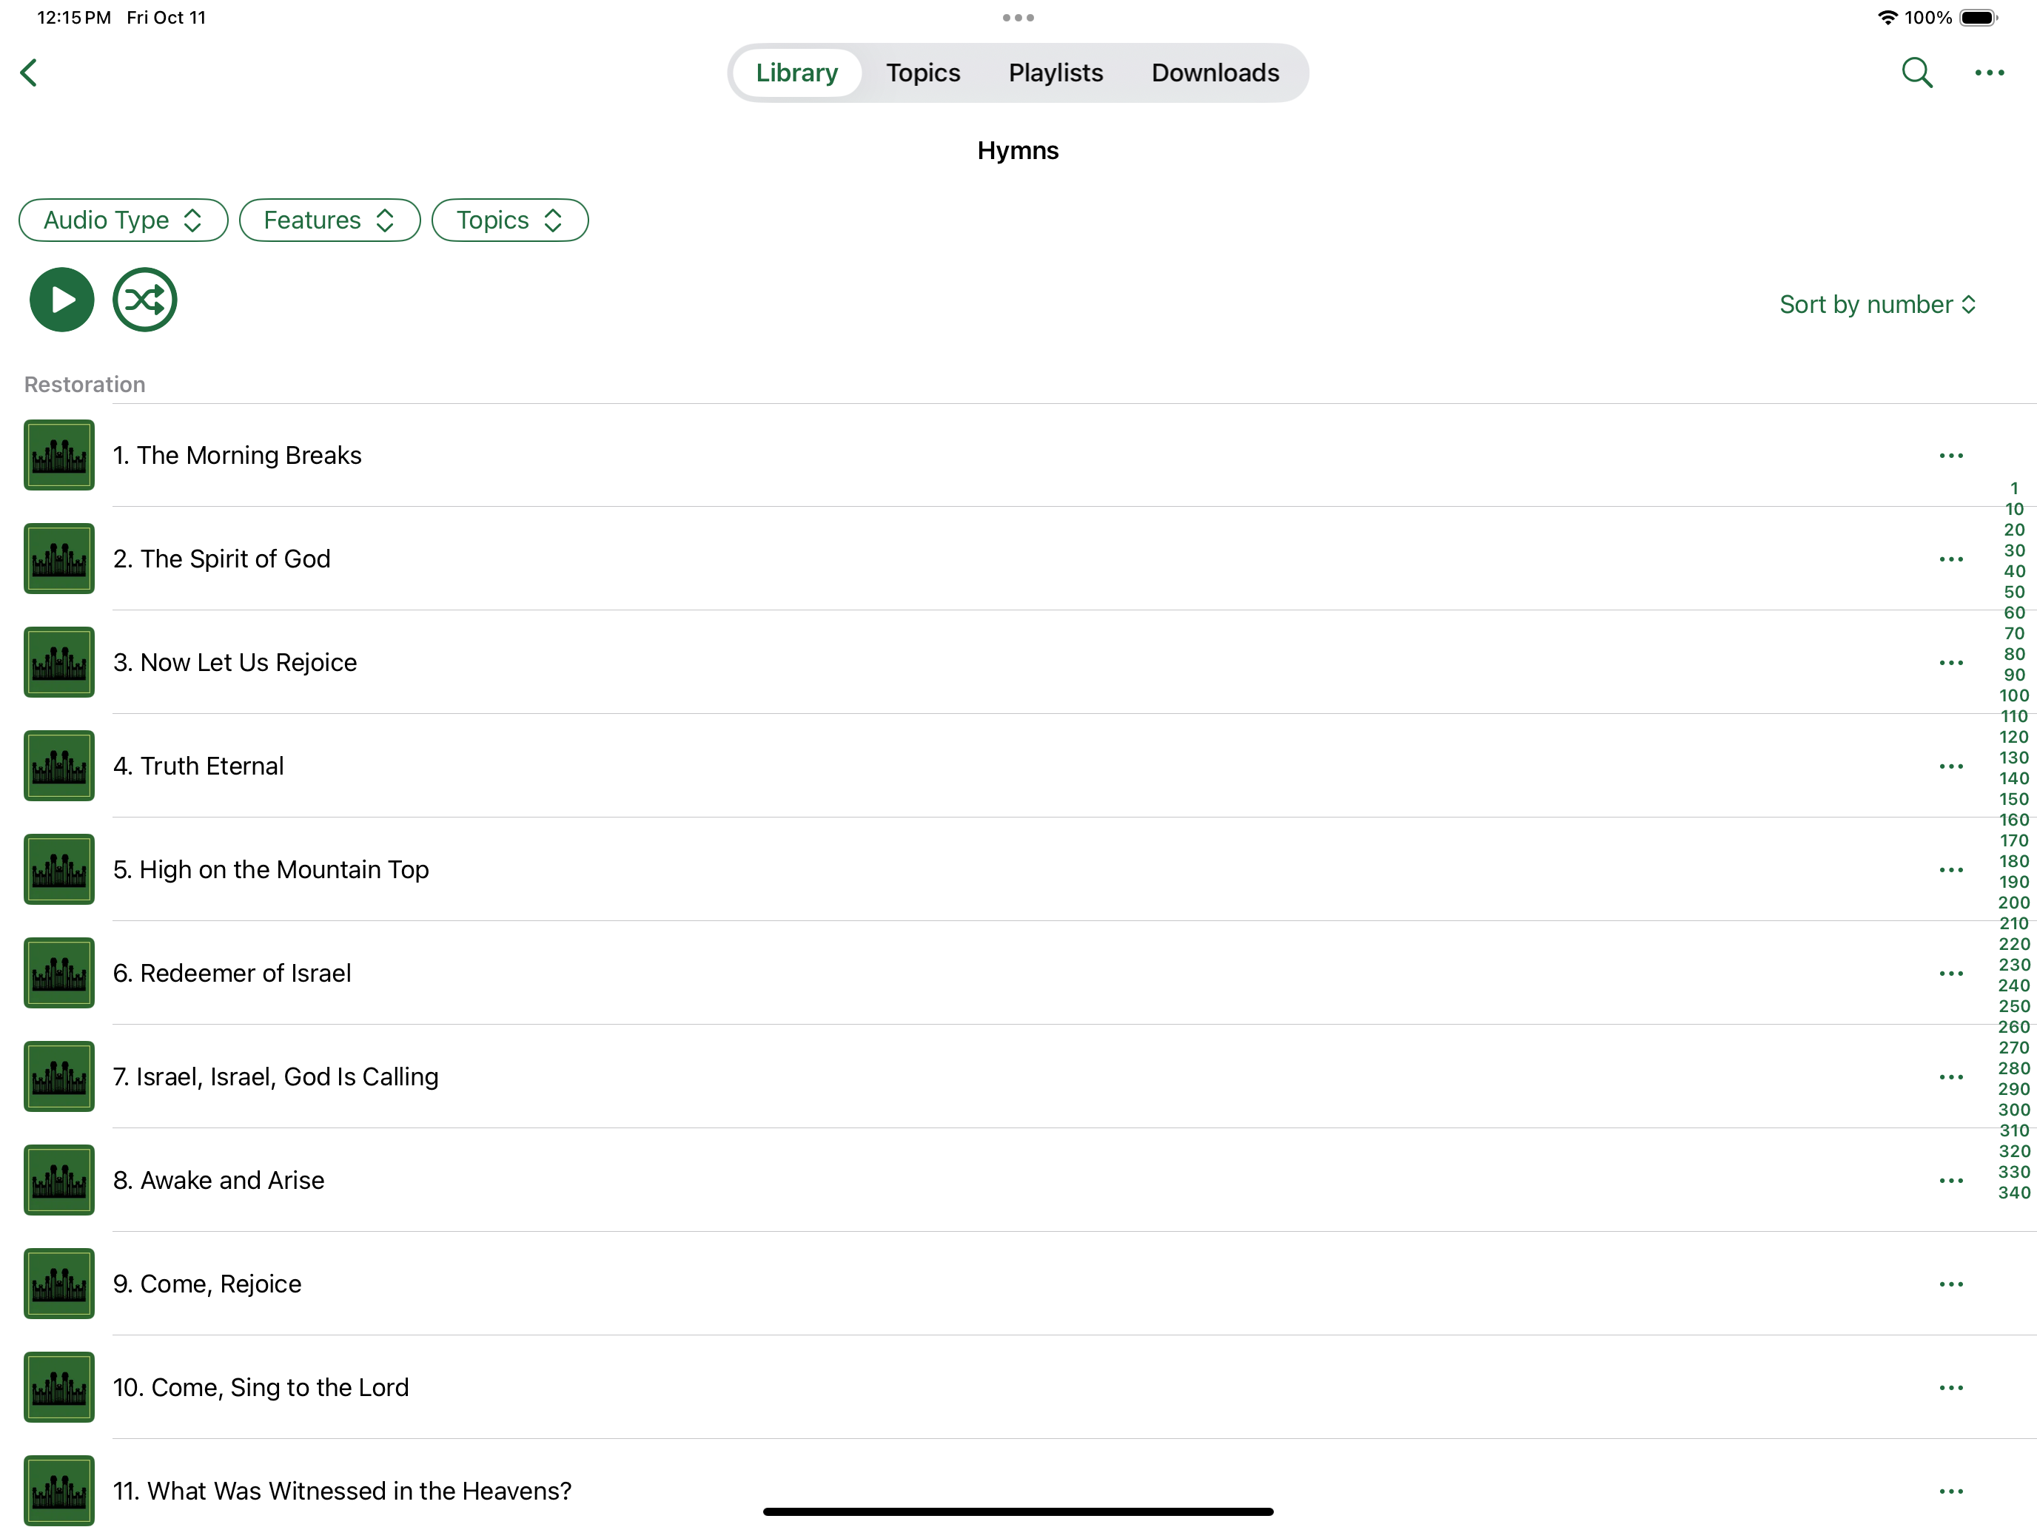Tap the thumbnail for High on the Mountain Top
Image resolution: width=2037 pixels, height=1527 pixels.
59,869
